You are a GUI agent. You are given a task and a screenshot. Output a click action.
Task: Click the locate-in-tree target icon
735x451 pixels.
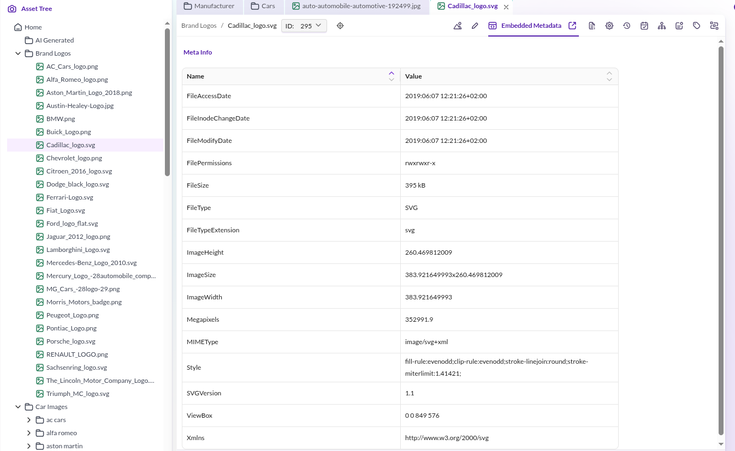pos(340,26)
